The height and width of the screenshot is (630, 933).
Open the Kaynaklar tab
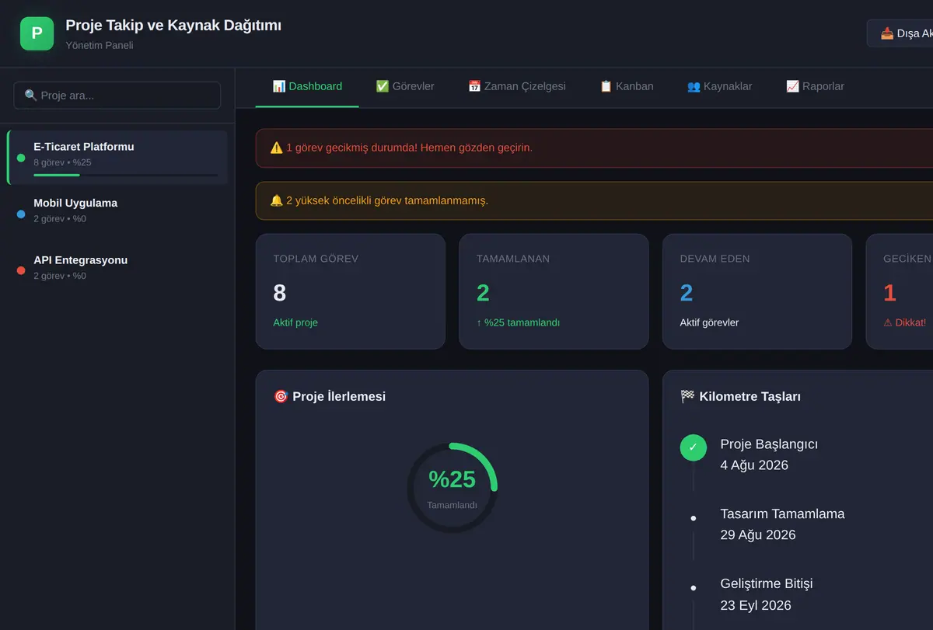[x=720, y=87]
